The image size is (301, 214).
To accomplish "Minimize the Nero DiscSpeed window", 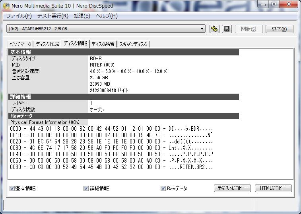I will 263,4.
